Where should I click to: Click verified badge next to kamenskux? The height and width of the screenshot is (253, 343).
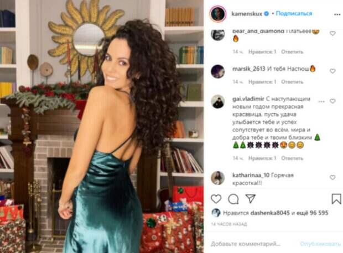[x=266, y=14]
